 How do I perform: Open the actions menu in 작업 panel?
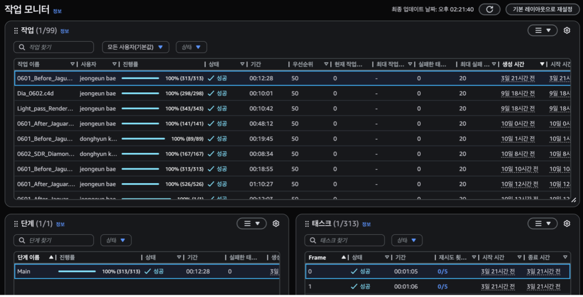(541, 31)
